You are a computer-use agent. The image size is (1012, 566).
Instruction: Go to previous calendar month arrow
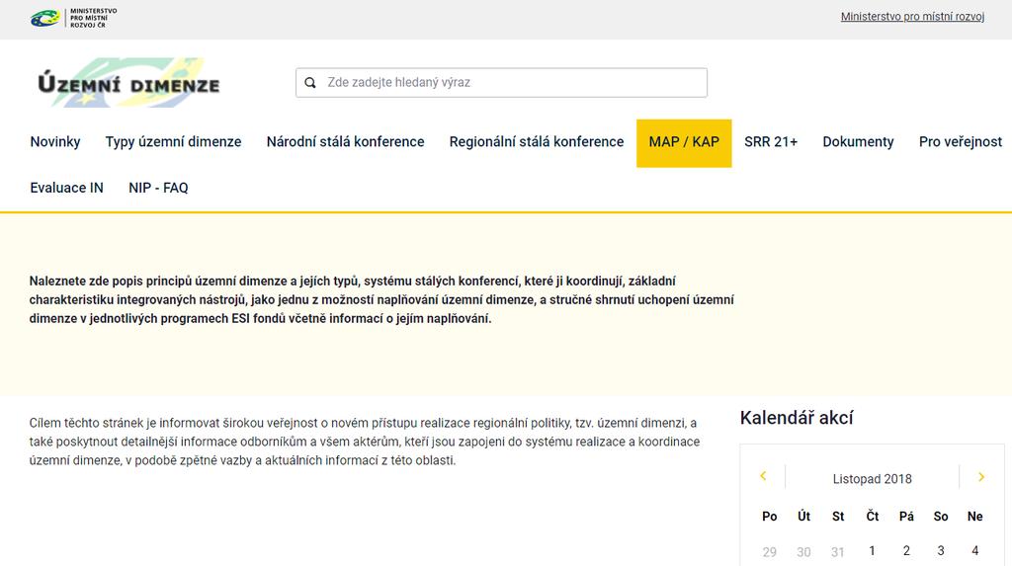coord(763,476)
